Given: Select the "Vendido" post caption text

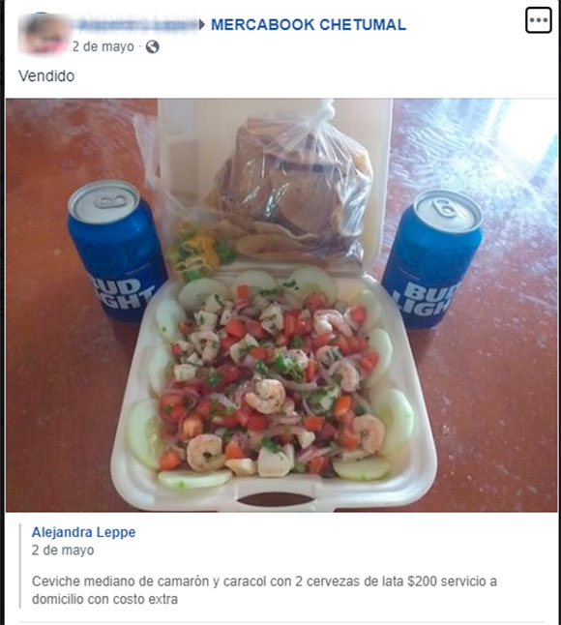Looking at the screenshot, I should coord(46,75).
